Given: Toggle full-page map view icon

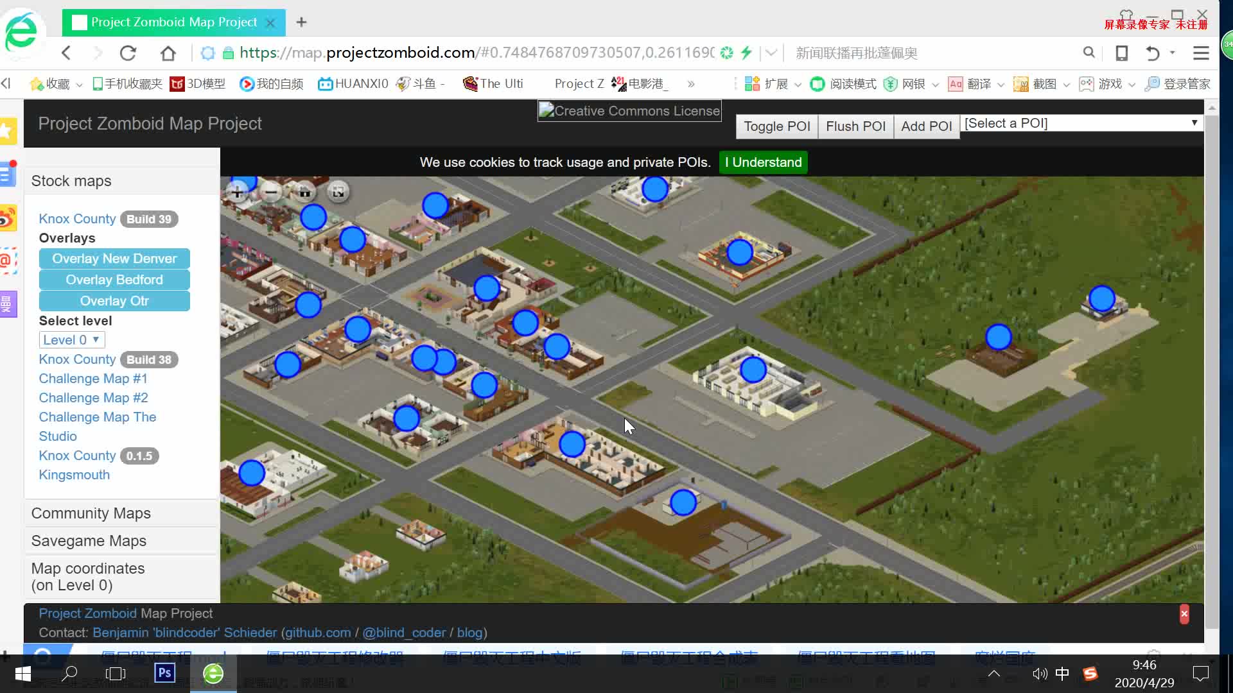Looking at the screenshot, I should [x=338, y=191].
